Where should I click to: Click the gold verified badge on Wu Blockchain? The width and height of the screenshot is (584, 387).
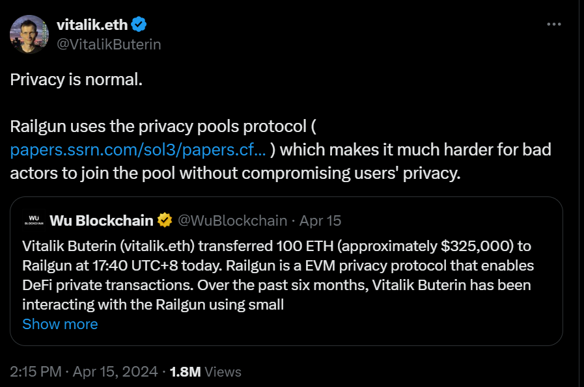point(165,220)
